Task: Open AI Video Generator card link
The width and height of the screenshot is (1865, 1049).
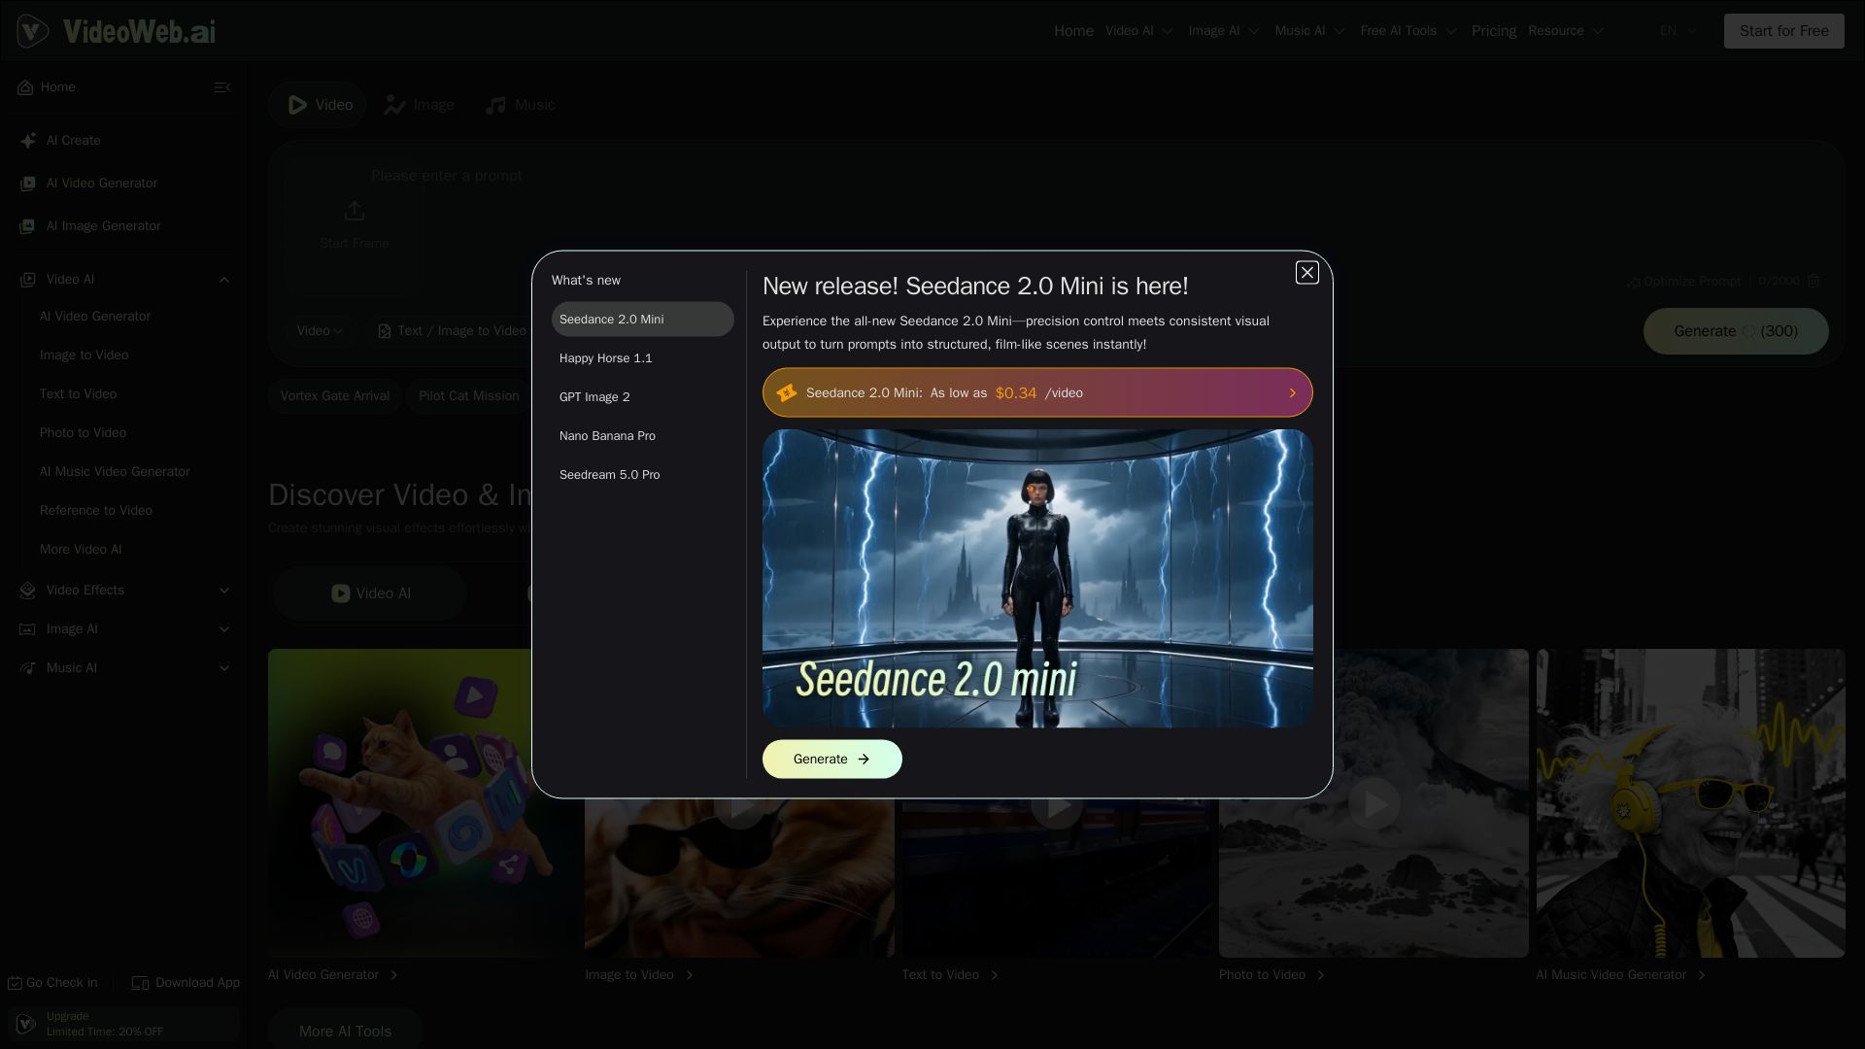Action: (333, 975)
